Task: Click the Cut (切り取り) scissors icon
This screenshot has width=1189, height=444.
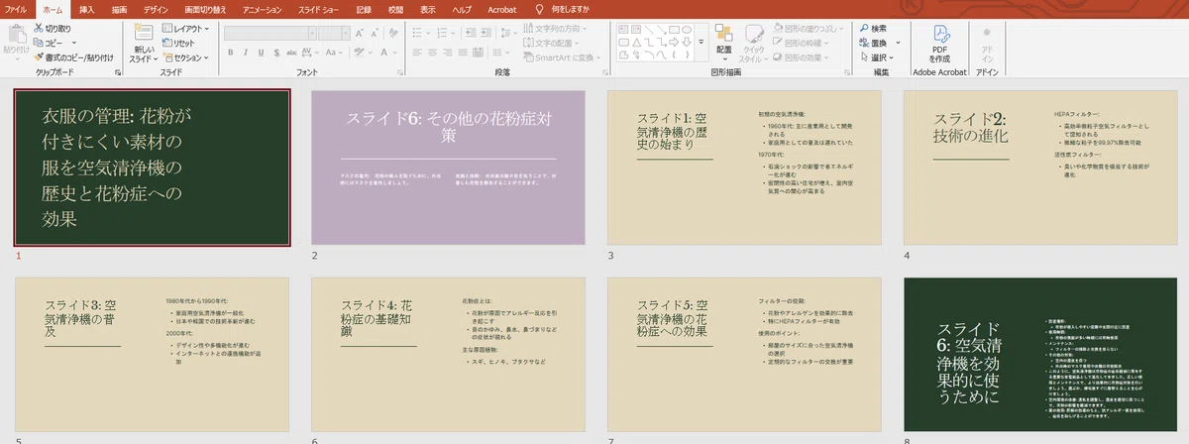Action: 39,29
